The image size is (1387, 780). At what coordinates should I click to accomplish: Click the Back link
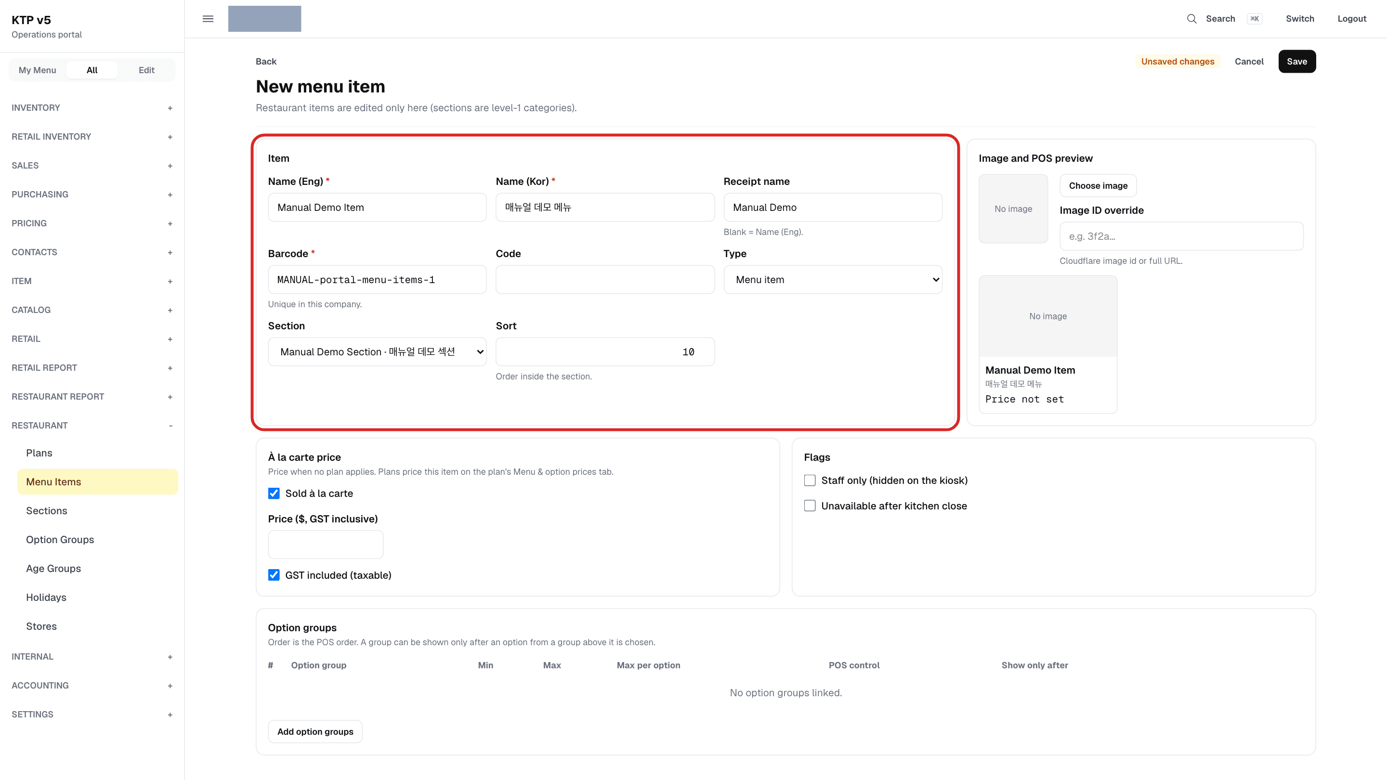[266, 61]
